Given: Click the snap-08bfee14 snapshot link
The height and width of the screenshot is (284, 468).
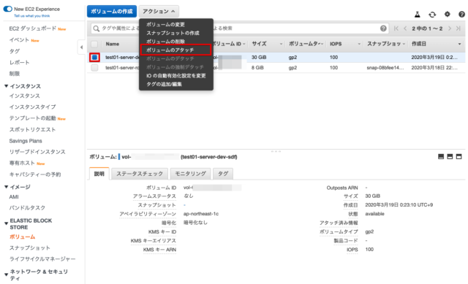Looking at the screenshot, I should tap(385, 68).
